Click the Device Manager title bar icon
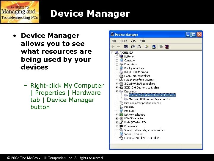 pos(112,34)
